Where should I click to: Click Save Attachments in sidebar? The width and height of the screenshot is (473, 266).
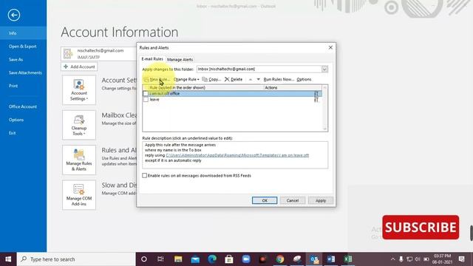pos(23,72)
